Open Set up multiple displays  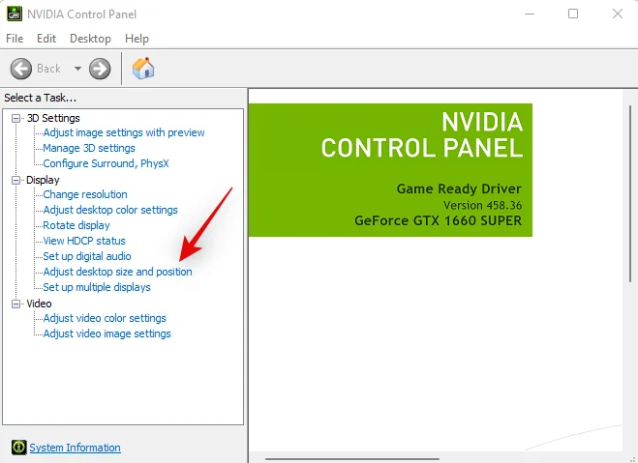pos(97,287)
